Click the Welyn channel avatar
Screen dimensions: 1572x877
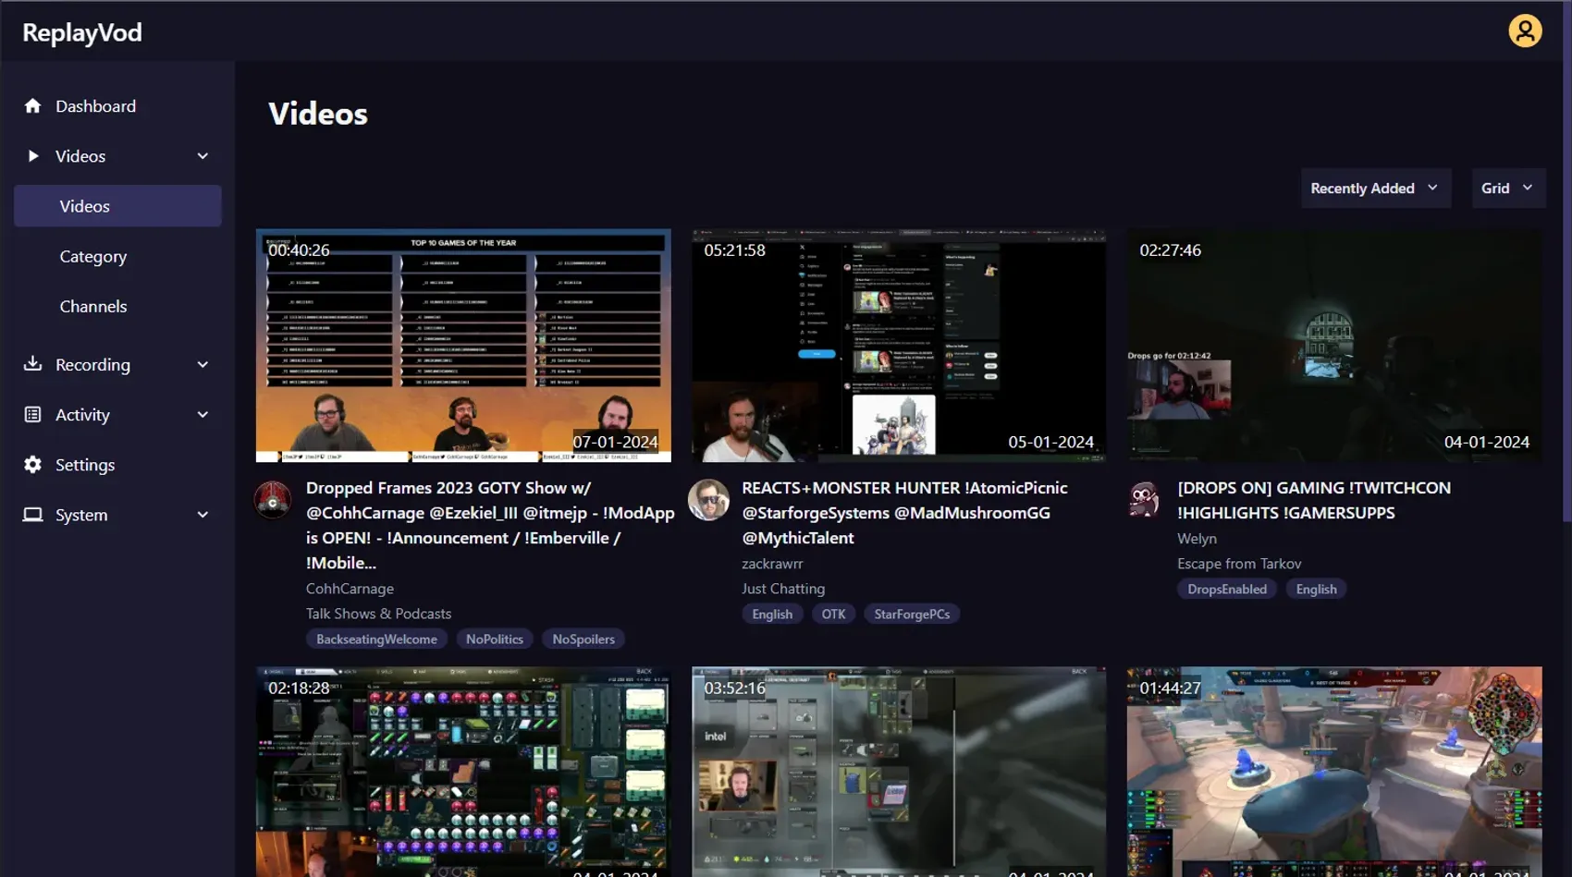1144,500
